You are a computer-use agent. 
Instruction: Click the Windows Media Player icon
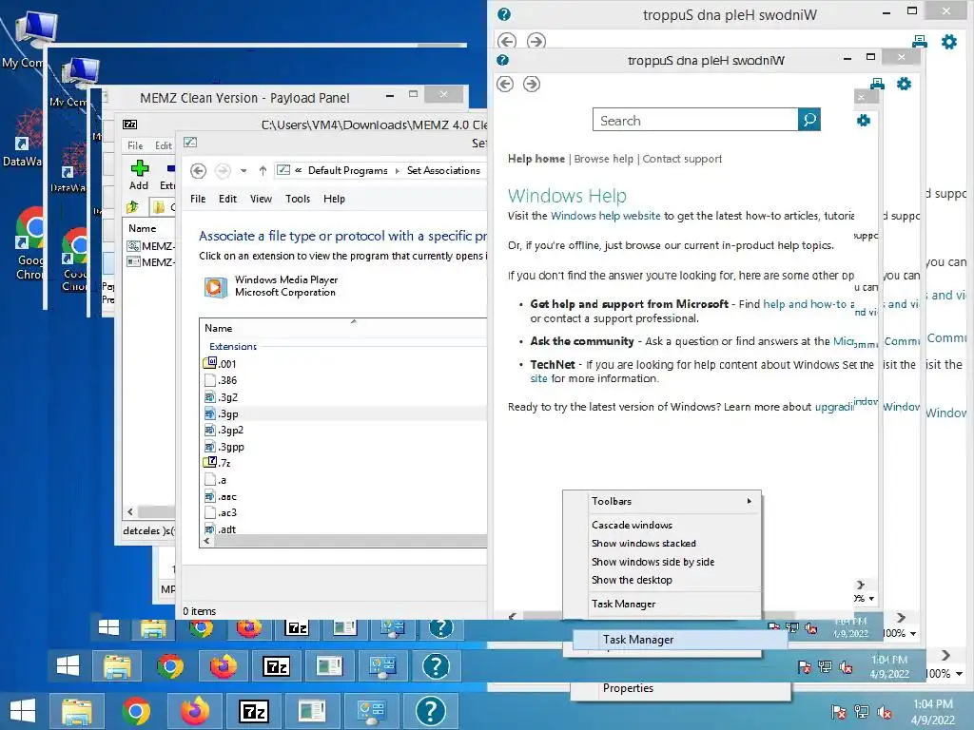pos(216,287)
